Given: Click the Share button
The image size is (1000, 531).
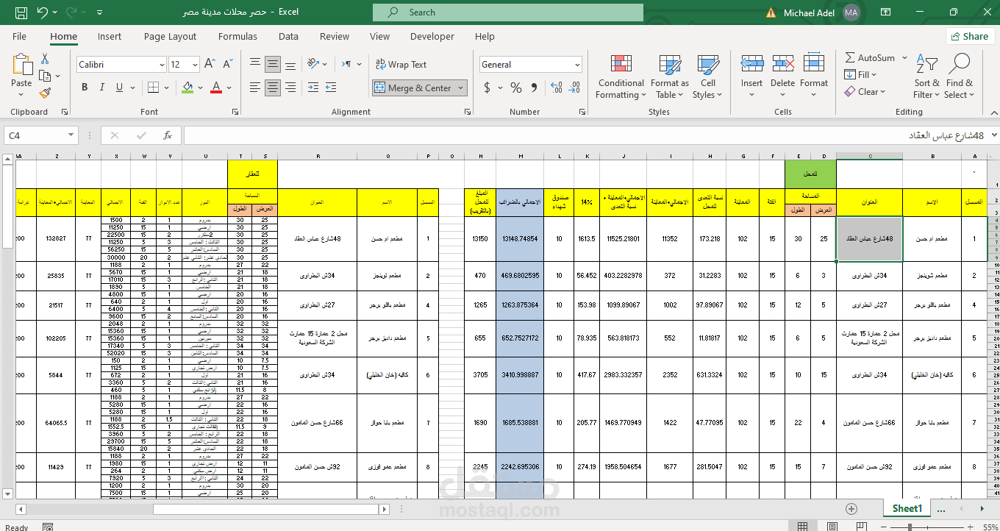Looking at the screenshot, I should (x=970, y=36).
